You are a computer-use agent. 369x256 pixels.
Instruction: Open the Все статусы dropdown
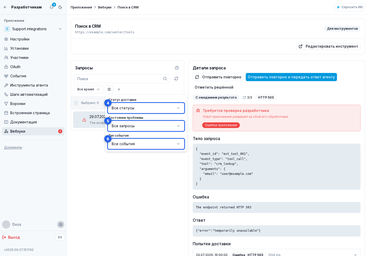click(146, 108)
